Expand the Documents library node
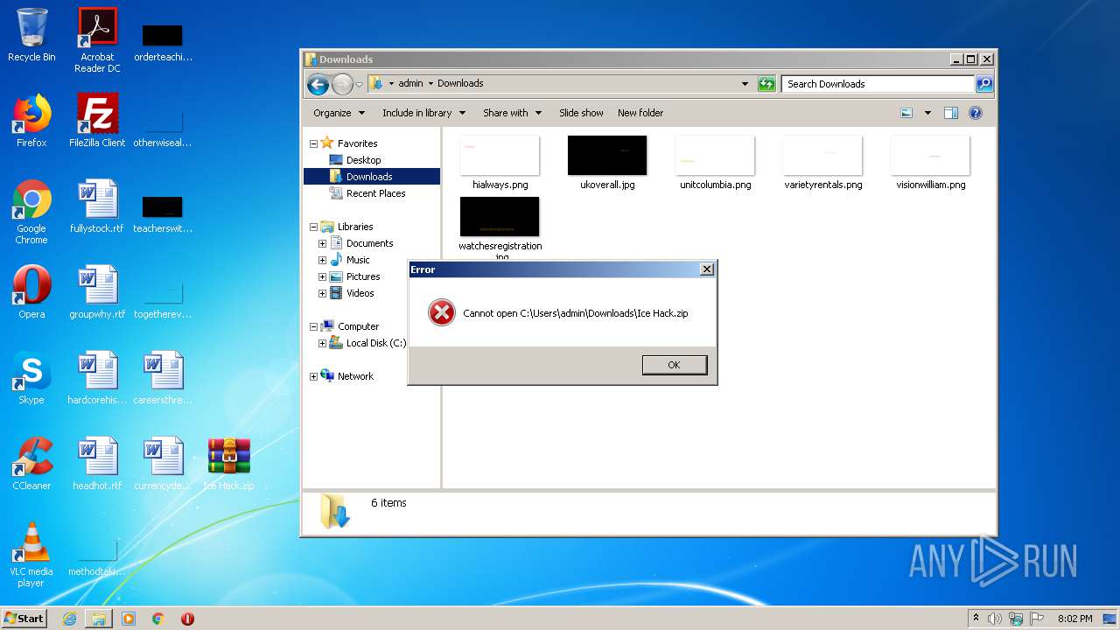This screenshot has height=630, width=1120. click(x=322, y=243)
